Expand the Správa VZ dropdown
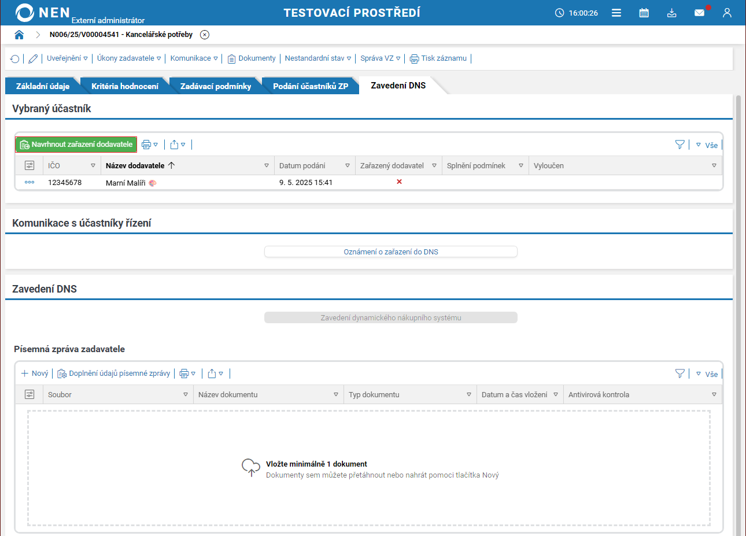 pyautogui.click(x=380, y=58)
